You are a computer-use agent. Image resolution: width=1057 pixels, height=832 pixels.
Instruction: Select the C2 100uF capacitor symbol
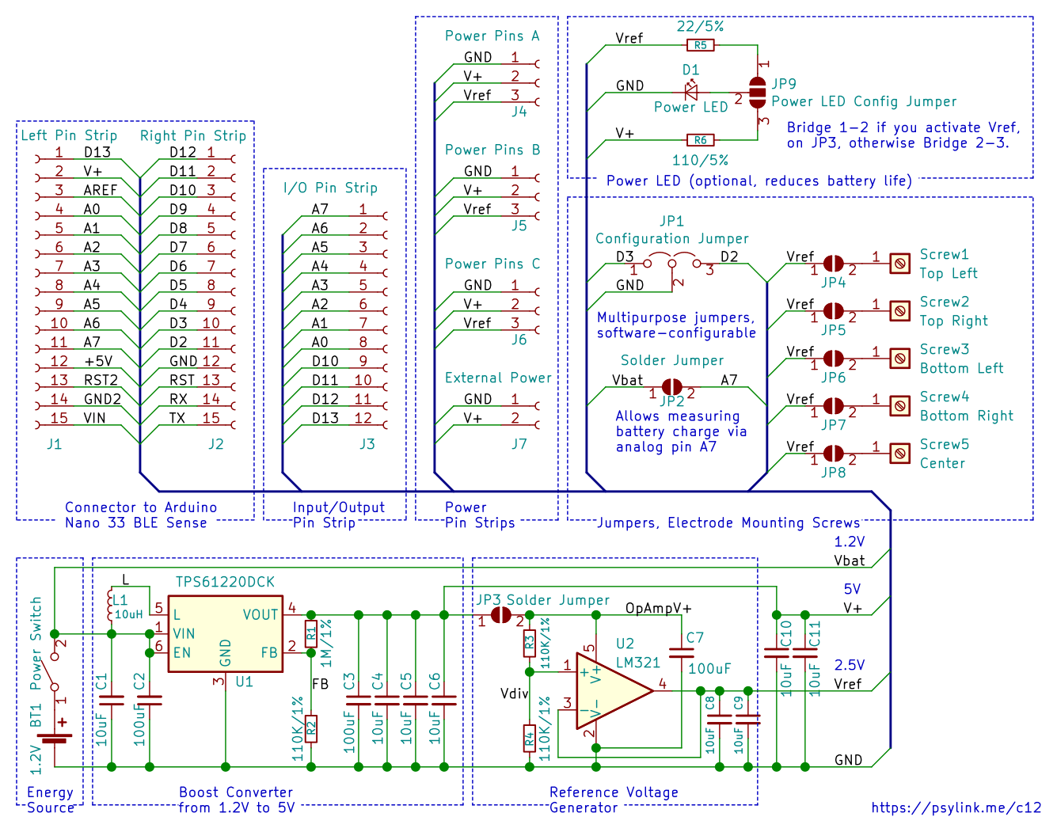tap(149, 700)
